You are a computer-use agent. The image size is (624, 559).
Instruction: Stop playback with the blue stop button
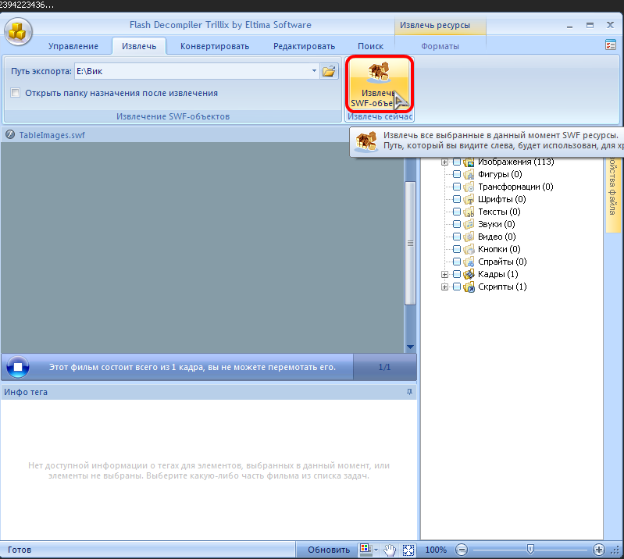[x=17, y=367]
